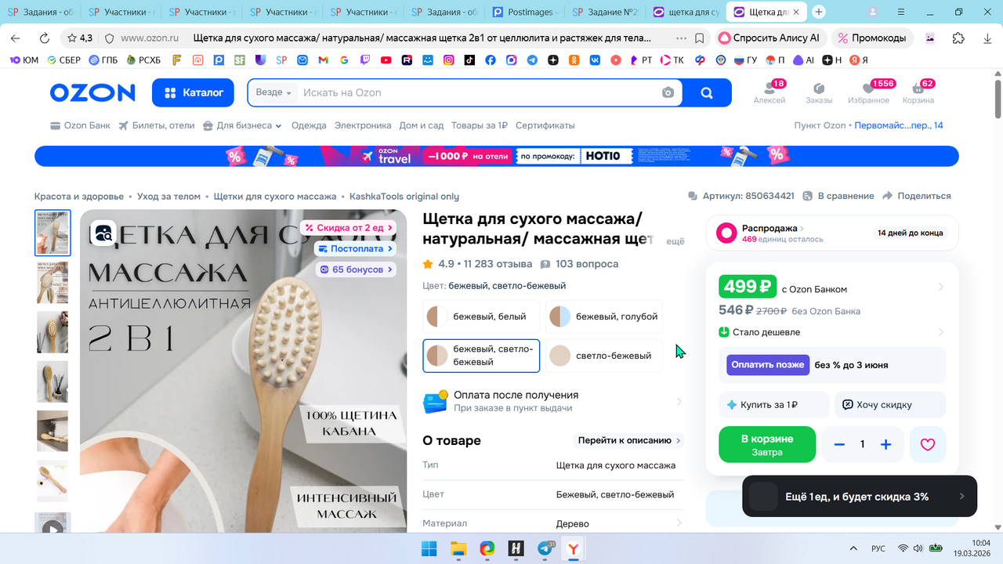The width and height of the screenshot is (1003, 564).
Task: Open Заказы orders icon
Action: pos(819,92)
